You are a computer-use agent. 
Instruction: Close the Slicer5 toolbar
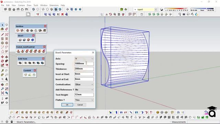(33, 35)
